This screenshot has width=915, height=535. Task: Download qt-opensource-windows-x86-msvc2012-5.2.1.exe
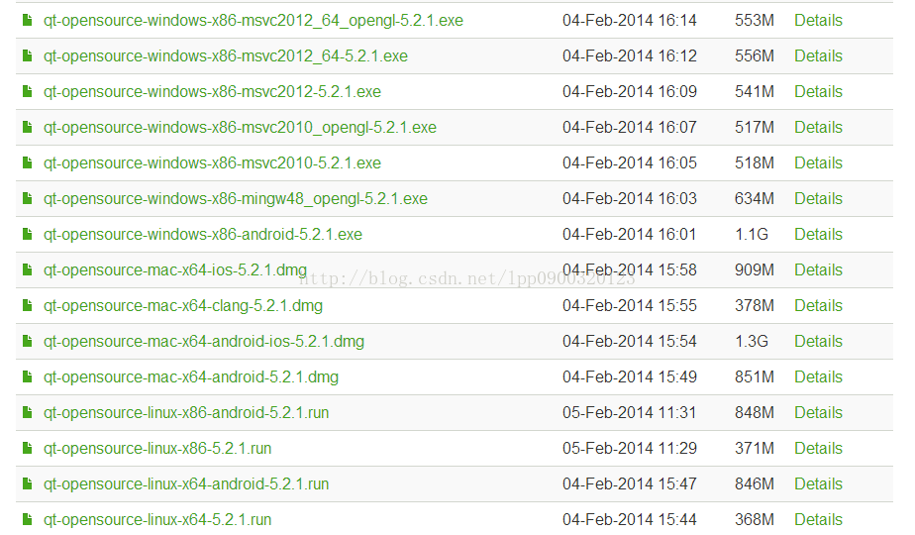point(212,92)
